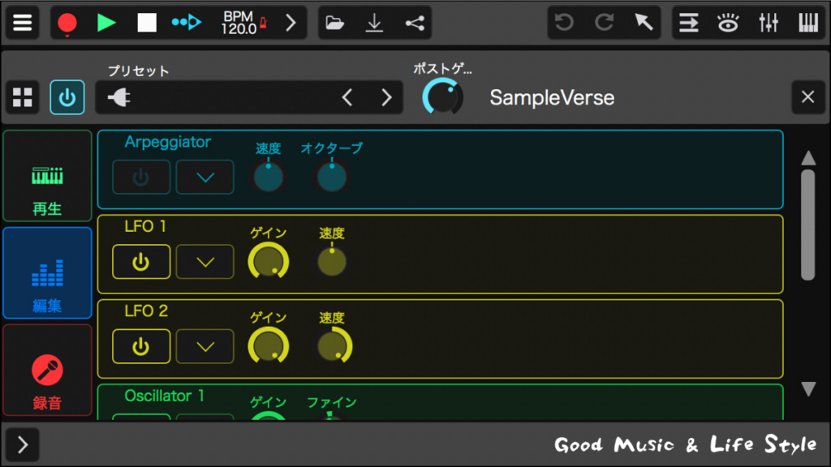This screenshot has width=831, height=467.
Task: Open the hamburger main menu
Action: click(22, 23)
